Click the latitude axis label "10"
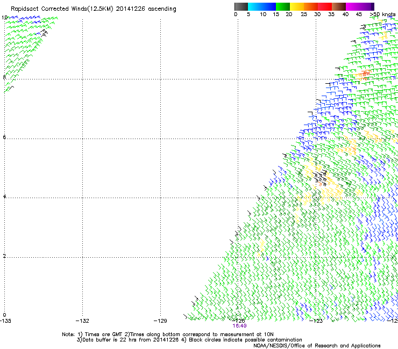The height and width of the screenshot is (349, 398). [x=4, y=18]
